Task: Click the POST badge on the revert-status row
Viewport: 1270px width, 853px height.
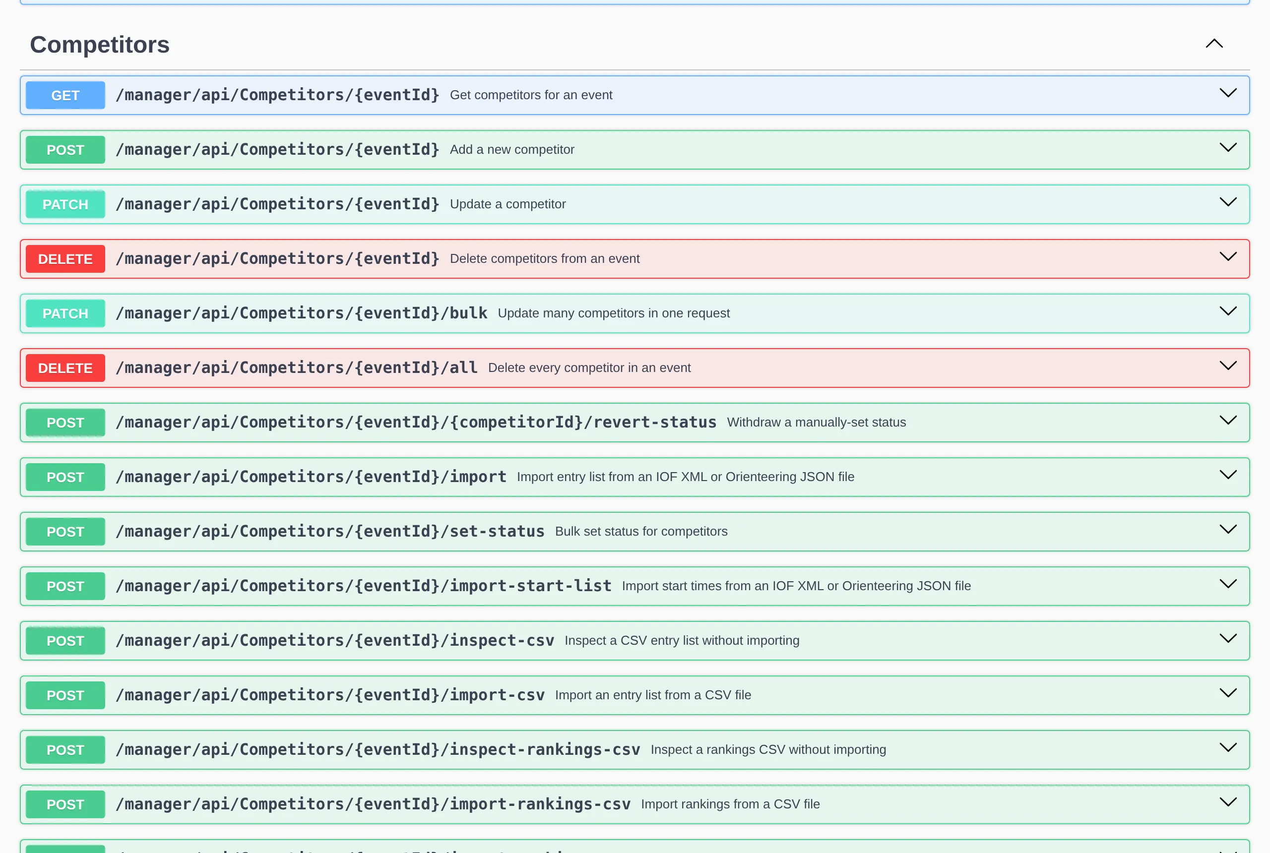Action: tap(65, 423)
